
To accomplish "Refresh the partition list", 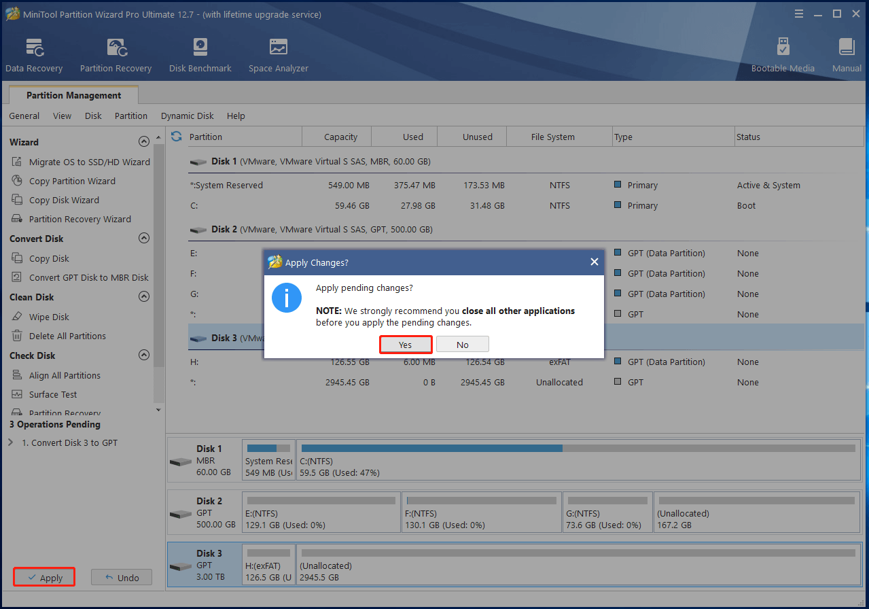I will pos(177,137).
